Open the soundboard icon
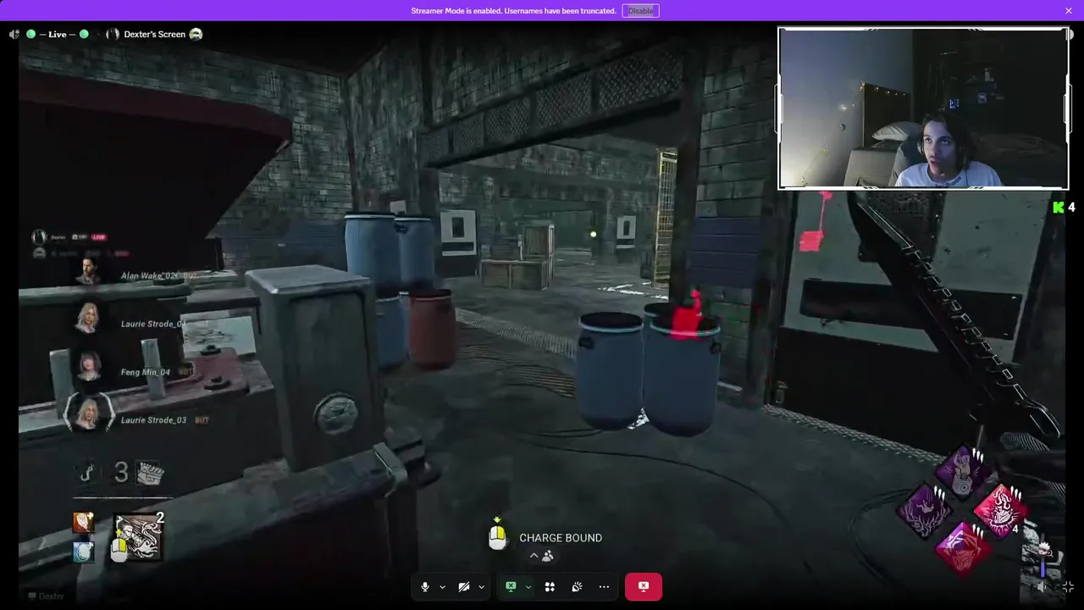Viewport: 1084px width, 610px height. tap(577, 586)
